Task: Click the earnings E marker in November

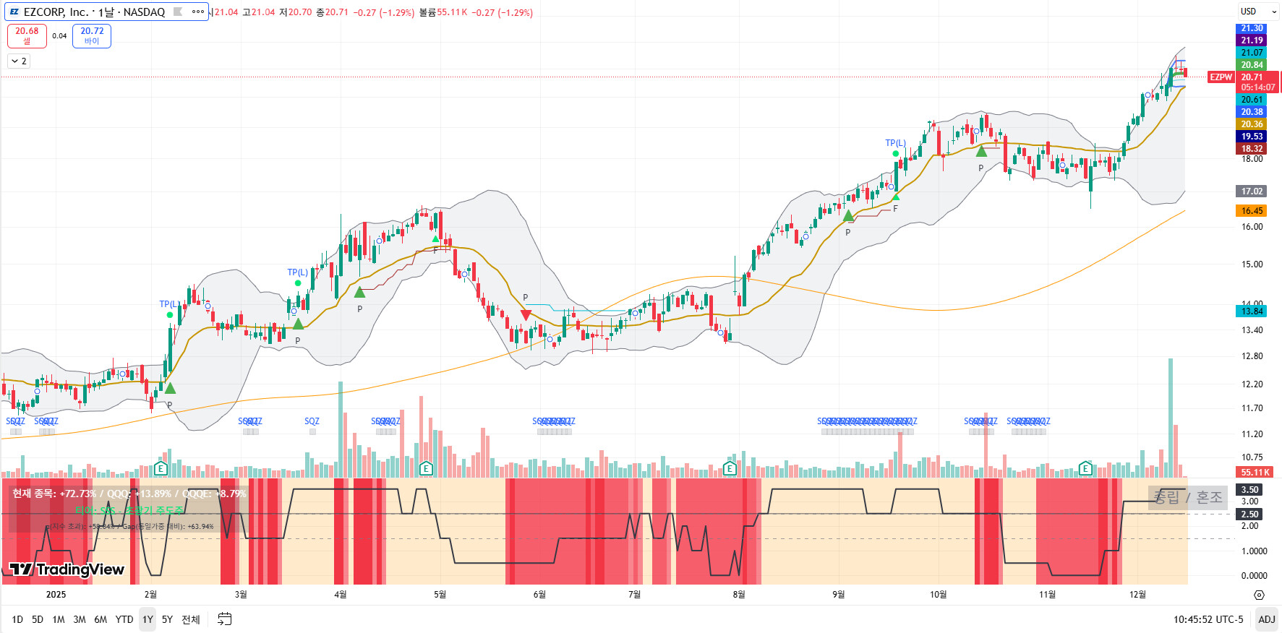Action: click(x=1085, y=468)
